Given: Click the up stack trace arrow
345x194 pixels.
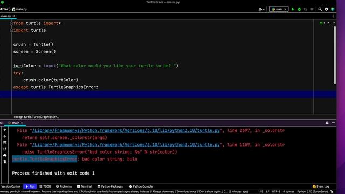Looking at the screenshot, I should pyautogui.click(x=5, y=130).
